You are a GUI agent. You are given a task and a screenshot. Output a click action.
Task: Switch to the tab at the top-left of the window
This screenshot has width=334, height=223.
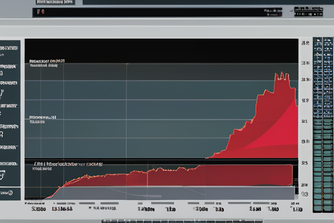click(x=55, y=2)
